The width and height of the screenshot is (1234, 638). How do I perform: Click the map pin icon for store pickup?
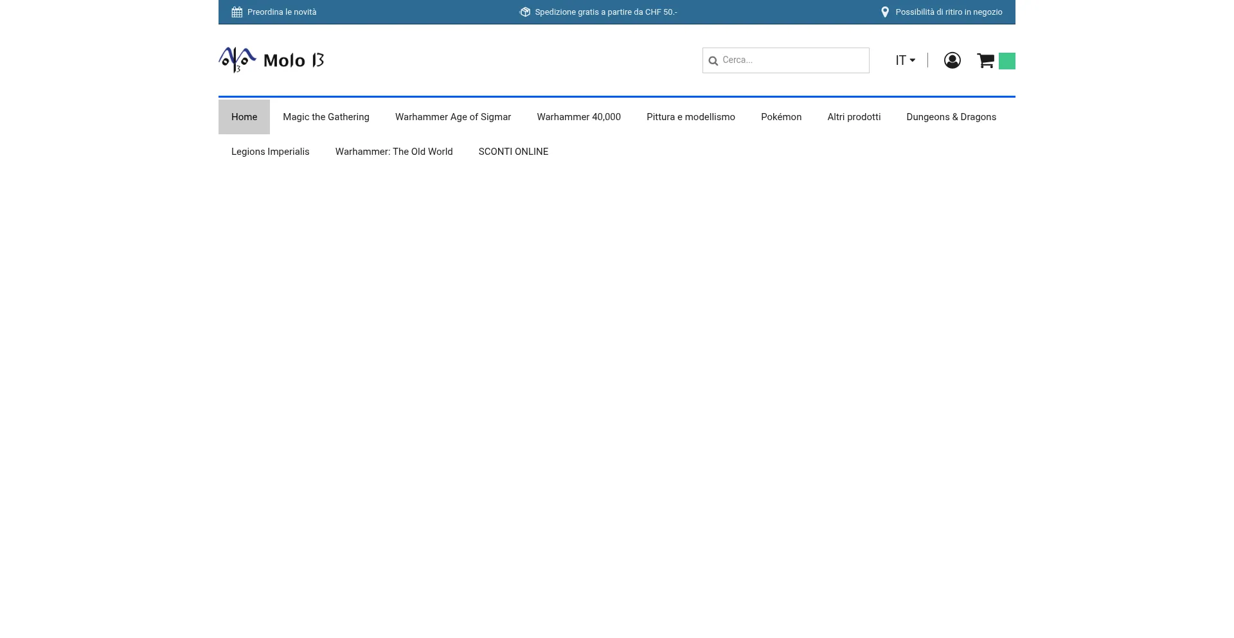point(885,12)
